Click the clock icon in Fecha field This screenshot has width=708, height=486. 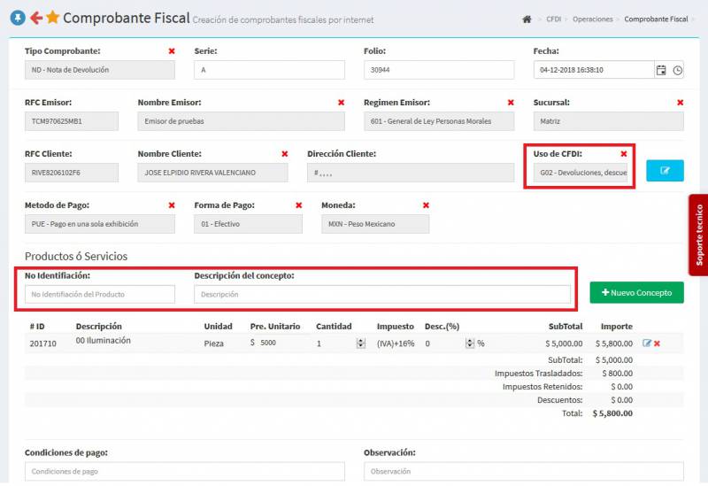click(677, 70)
